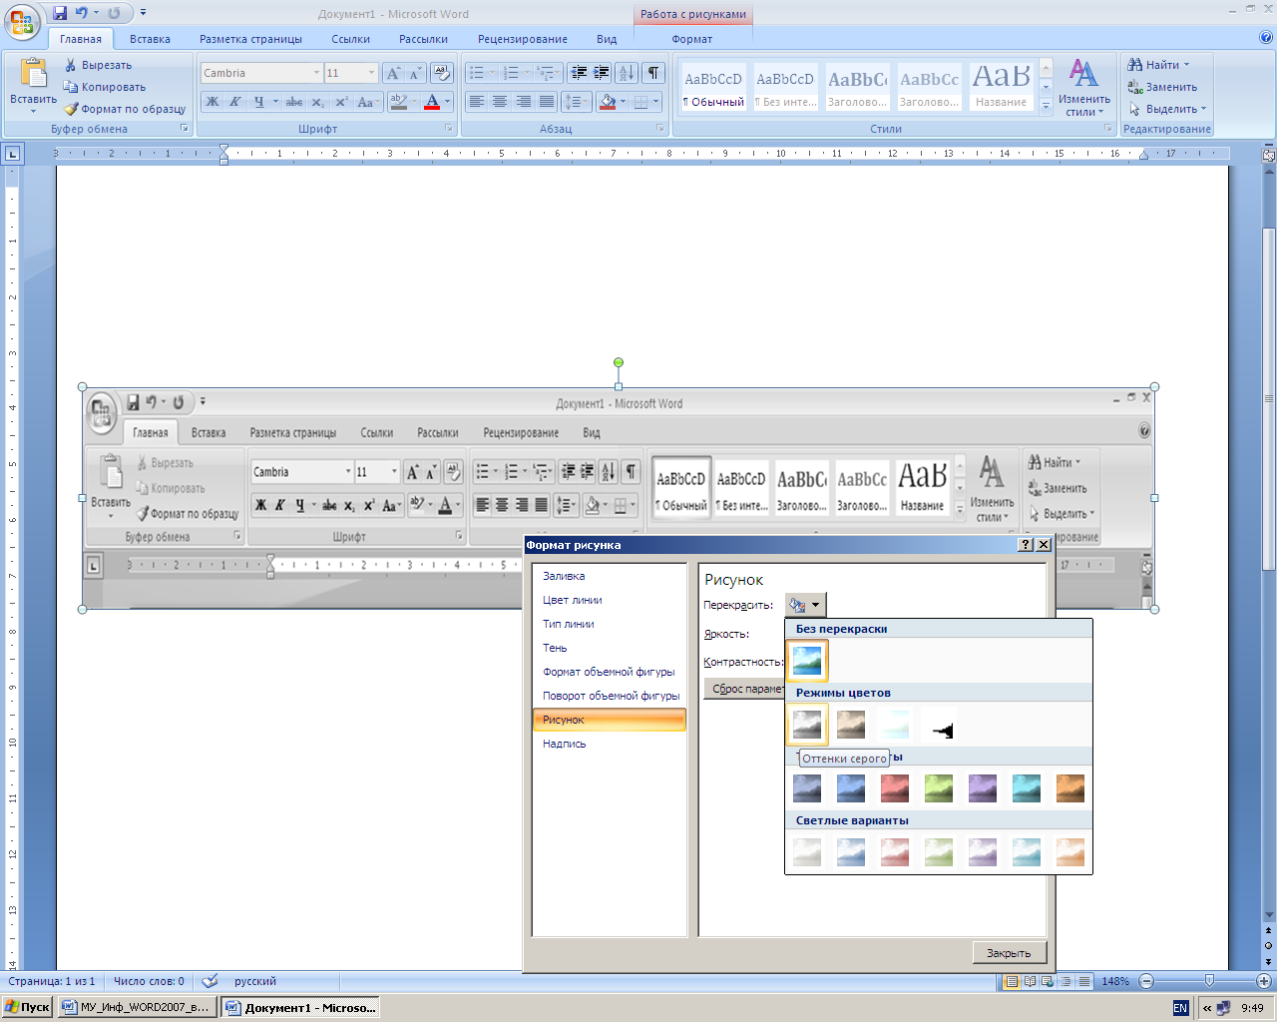Toggle justify text alignment
The image size is (1277, 1022).
pos(547,102)
